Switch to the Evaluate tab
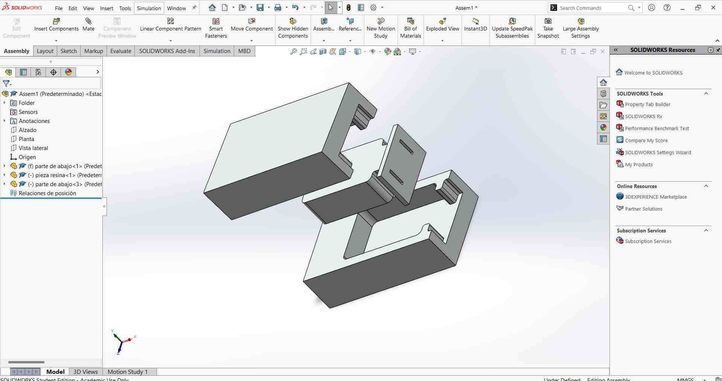 121,51
